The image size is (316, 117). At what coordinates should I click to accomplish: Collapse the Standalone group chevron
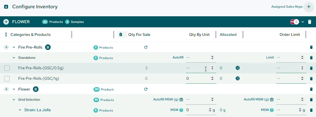[14, 58]
